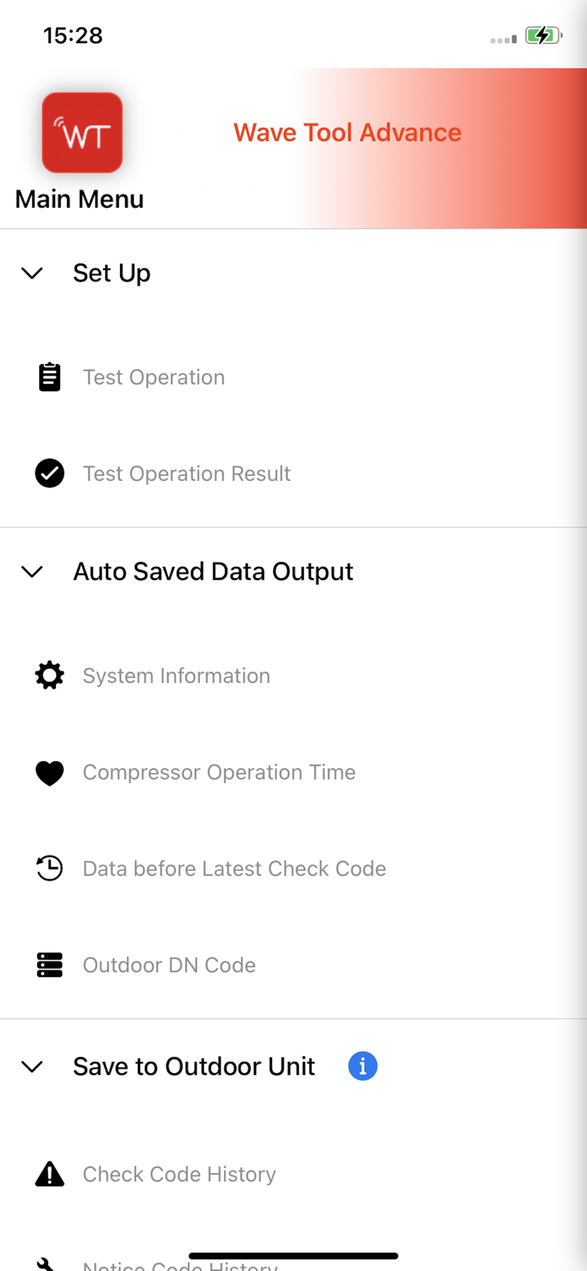Viewport: 587px width, 1271px height.
Task: Tap the server stack icon for Outdoor DN Code
Action: point(50,965)
